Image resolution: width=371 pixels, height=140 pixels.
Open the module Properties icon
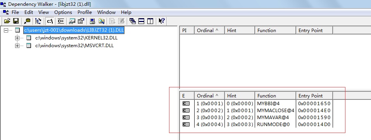click(x=81, y=21)
